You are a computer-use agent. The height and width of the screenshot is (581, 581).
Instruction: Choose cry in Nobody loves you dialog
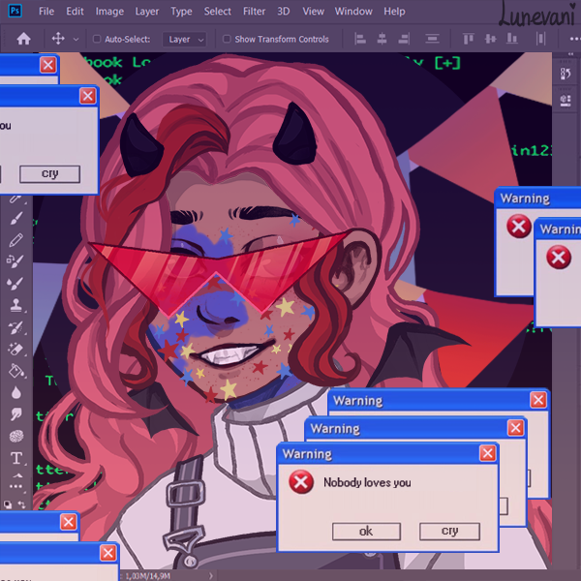click(450, 531)
